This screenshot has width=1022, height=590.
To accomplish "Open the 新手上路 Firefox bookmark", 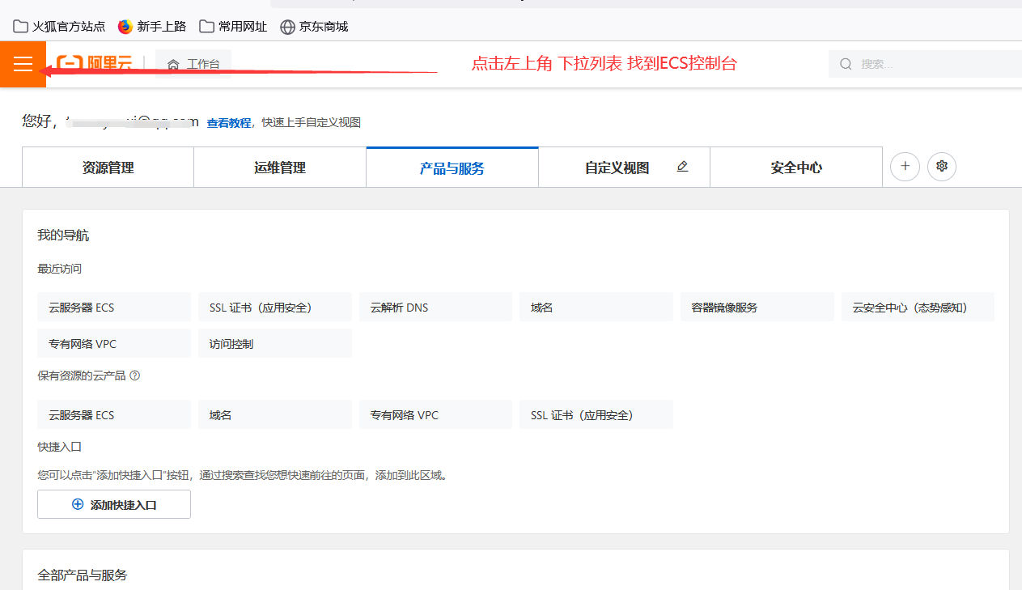I will [152, 27].
